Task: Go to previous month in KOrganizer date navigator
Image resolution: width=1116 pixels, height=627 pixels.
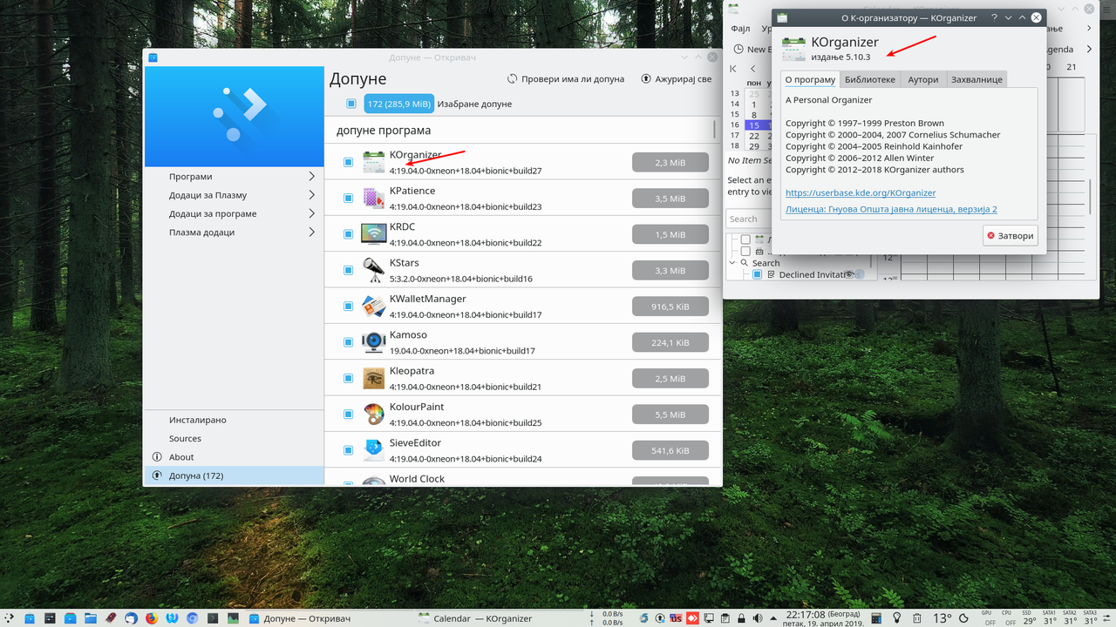Action: click(x=753, y=68)
